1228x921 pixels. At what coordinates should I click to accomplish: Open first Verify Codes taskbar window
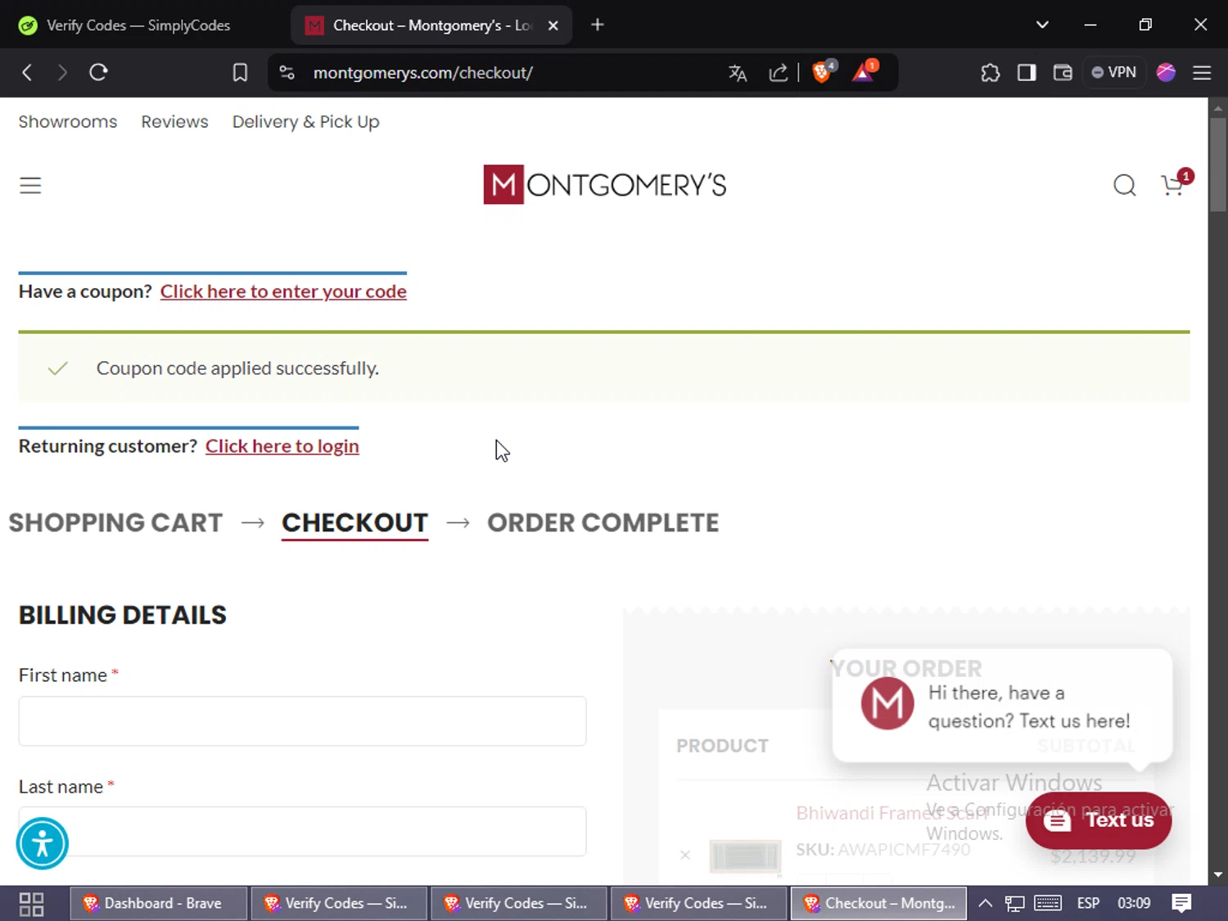(339, 904)
